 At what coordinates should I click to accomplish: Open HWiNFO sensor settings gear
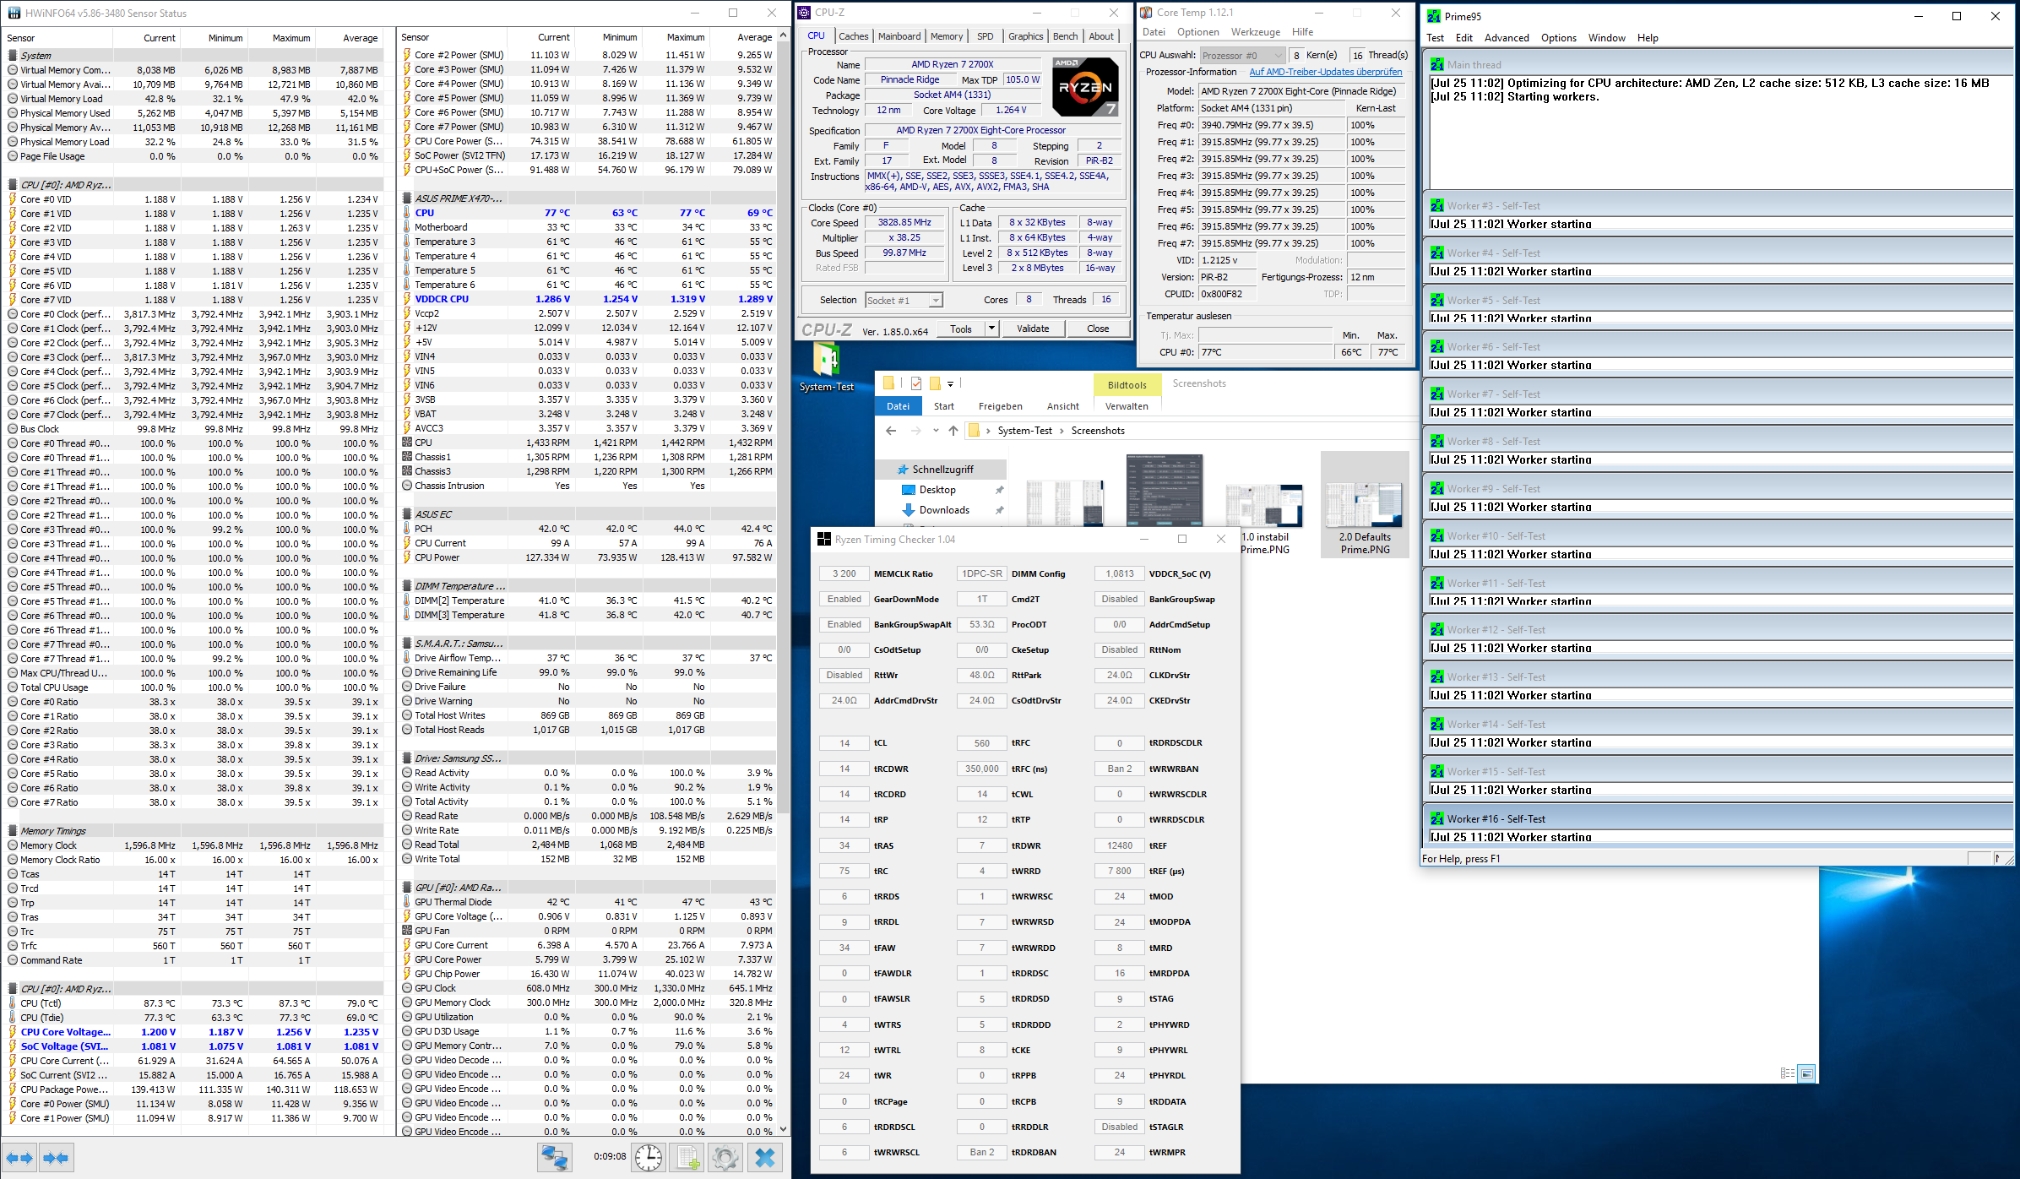[x=725, y=1158]
